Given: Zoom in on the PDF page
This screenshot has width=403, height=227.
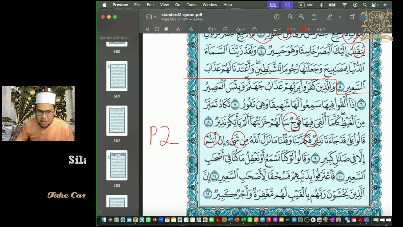Looking at the screenshot, I should 302,17.
